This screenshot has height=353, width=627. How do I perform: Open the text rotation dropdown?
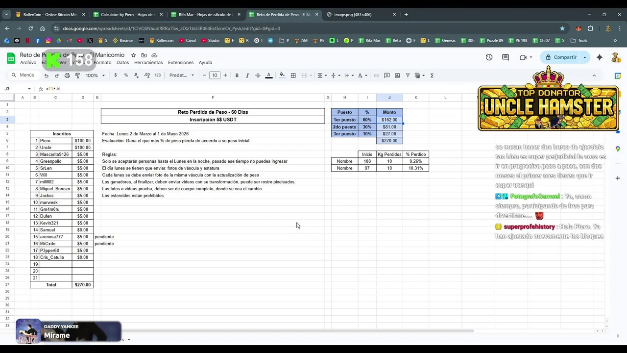pos(362,76)
